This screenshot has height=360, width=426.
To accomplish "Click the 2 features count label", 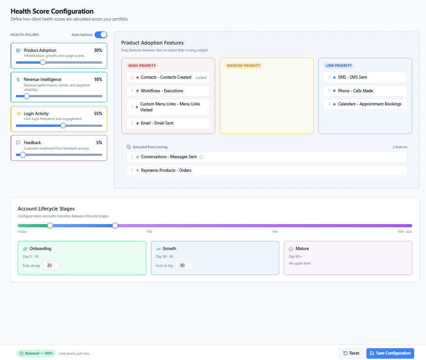I will point(400,147).
